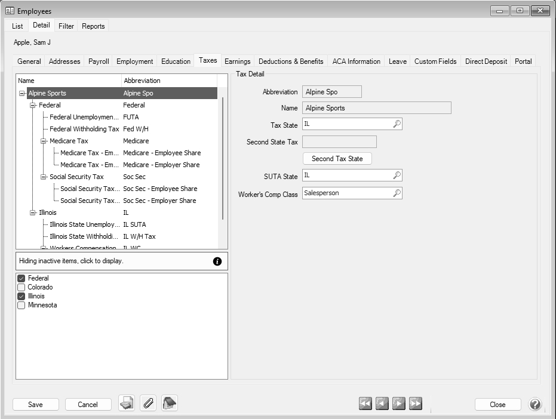Enable the Colorado checkbox
Screen dimensions: 556x419
[21, 287]
